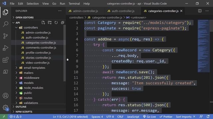Click the Ln 113, Col 2 position indicator
213x119 pixels.
coord(70,117)
